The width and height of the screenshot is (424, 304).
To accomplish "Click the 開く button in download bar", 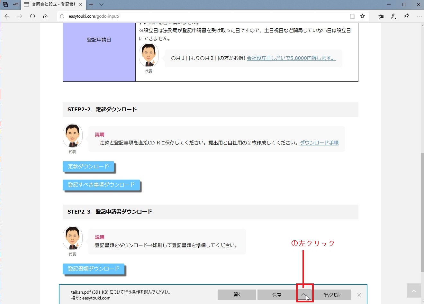I will pyautogui.click(x=237, y=295).
